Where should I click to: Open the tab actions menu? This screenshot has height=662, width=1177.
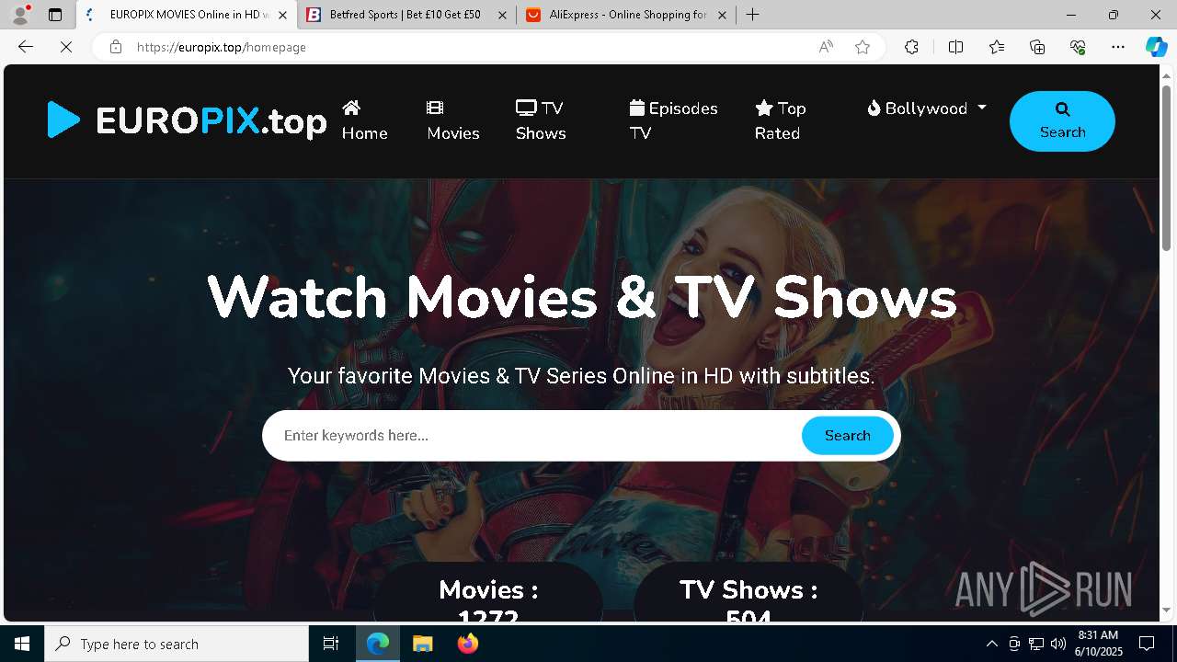coord(55,15)
